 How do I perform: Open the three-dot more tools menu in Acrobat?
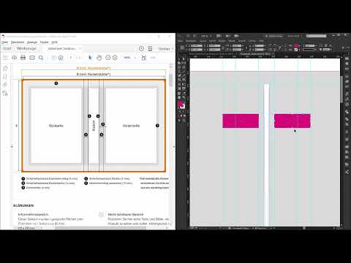click(x=153, y=58)
